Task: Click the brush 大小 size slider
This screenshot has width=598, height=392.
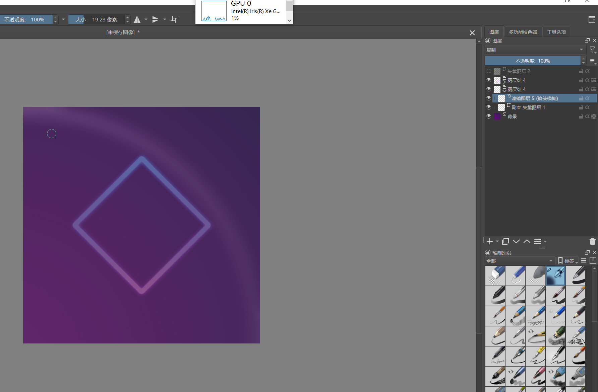Action: point(97,19)
